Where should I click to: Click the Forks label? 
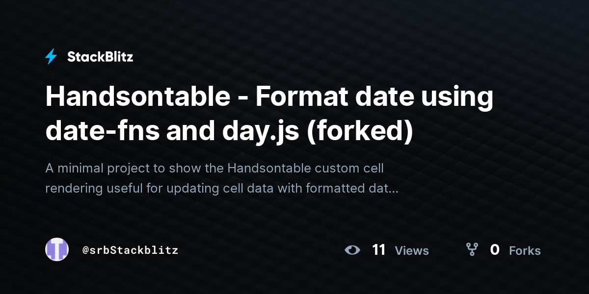tap(525, 251)
